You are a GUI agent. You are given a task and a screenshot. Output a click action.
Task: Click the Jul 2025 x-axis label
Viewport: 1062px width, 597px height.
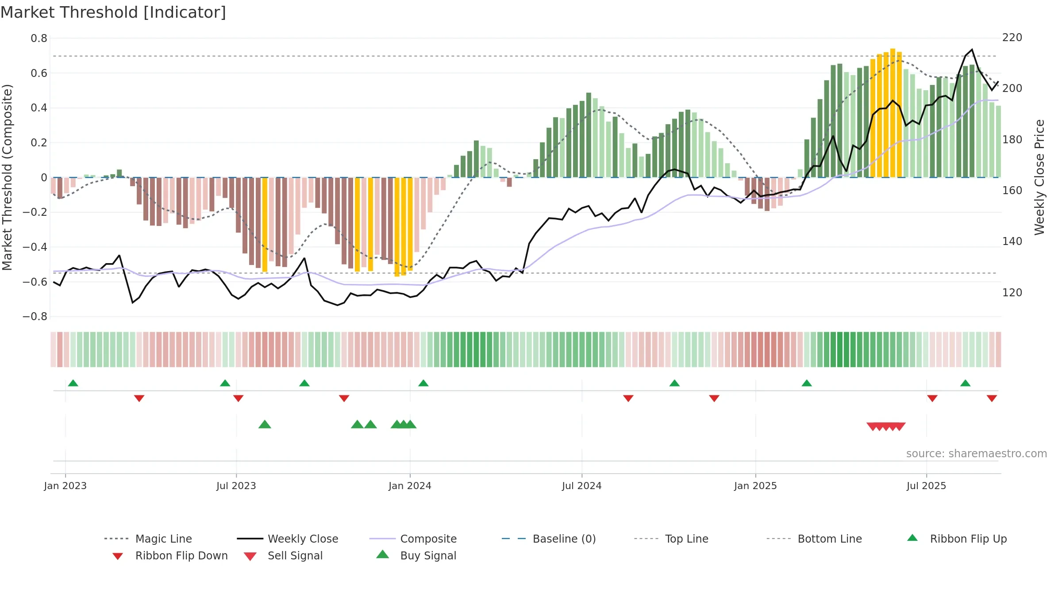(927, 486)
